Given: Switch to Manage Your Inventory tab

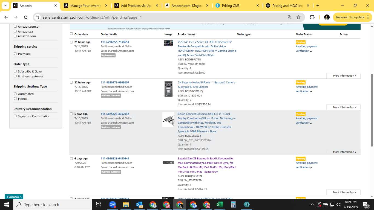Looking at the screenshot, I should 86,5.
